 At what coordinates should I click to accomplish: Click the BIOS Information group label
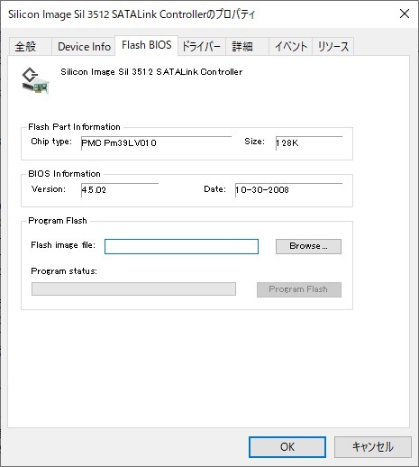(x=64, y=174)
